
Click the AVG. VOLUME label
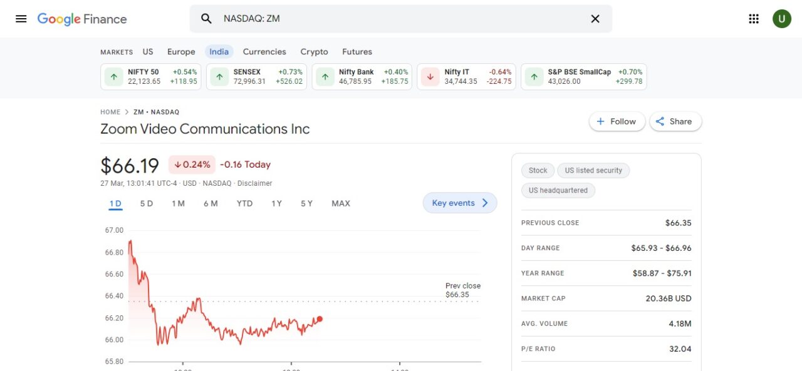pos(544,323)
